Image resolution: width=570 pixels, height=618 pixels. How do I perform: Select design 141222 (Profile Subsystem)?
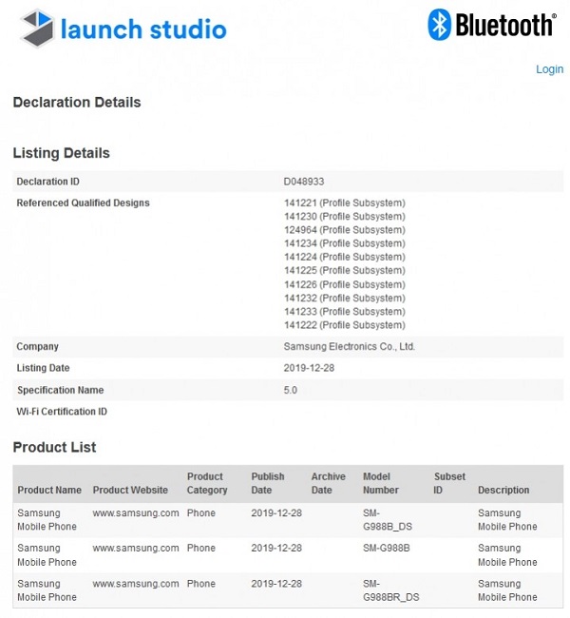click(344, 325)
